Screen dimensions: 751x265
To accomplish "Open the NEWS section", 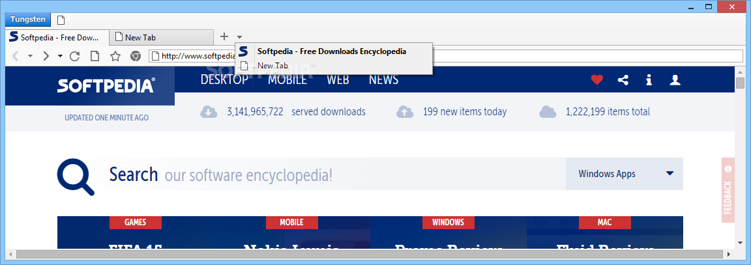I will (x=383, y=79).
